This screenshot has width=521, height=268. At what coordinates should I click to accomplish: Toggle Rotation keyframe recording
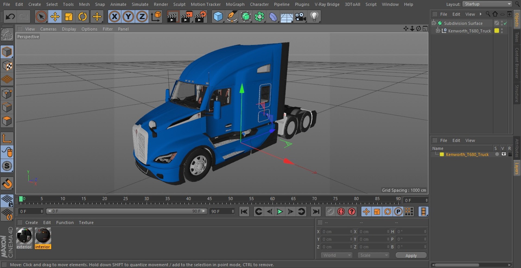point(387,211)
